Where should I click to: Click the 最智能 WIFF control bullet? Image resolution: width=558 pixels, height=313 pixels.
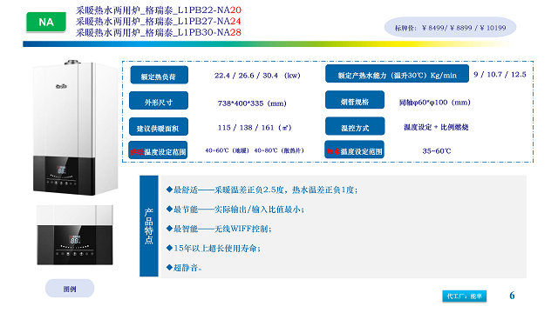click(219, 229)
